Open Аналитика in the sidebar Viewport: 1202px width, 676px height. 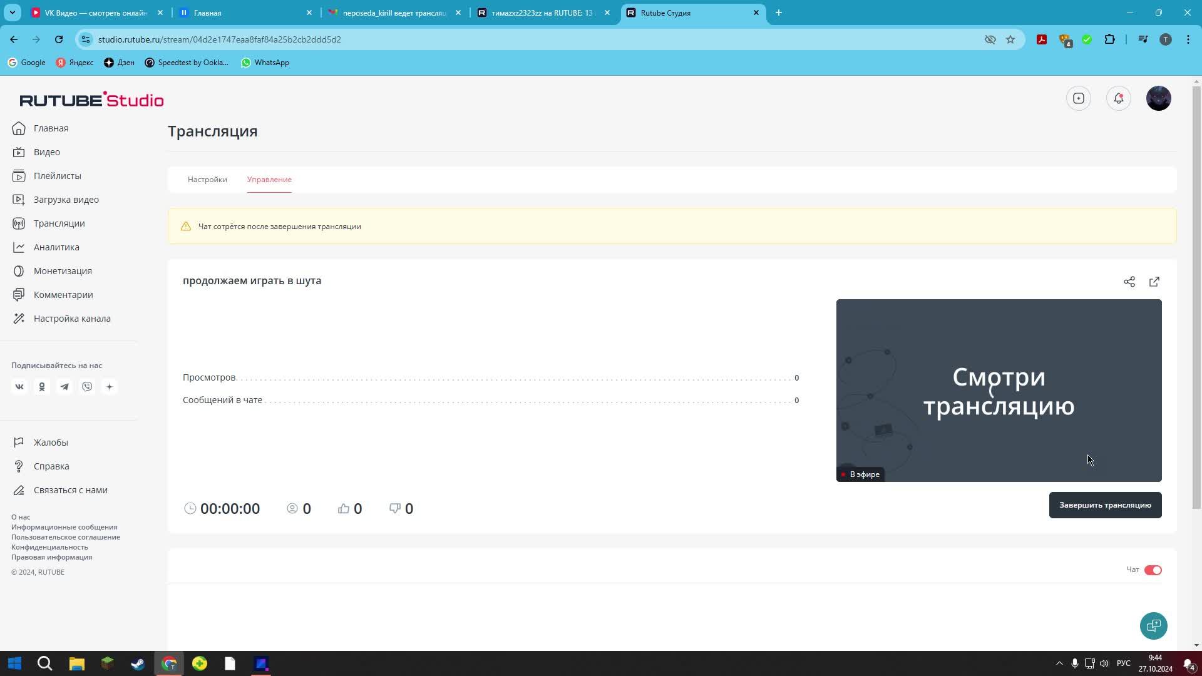click(56, 247)
